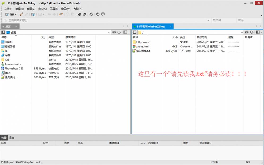Go up one folder in remote pane
264x165 pixels.
pyautogui.click(x=247, y=32)
